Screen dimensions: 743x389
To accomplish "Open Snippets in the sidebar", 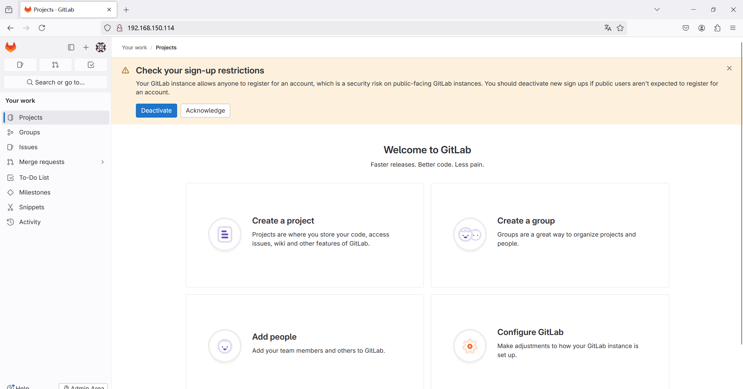I will (x=56, y=207).
